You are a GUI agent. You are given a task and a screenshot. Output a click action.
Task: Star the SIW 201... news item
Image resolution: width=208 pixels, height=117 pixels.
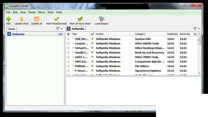click(68, 39)
